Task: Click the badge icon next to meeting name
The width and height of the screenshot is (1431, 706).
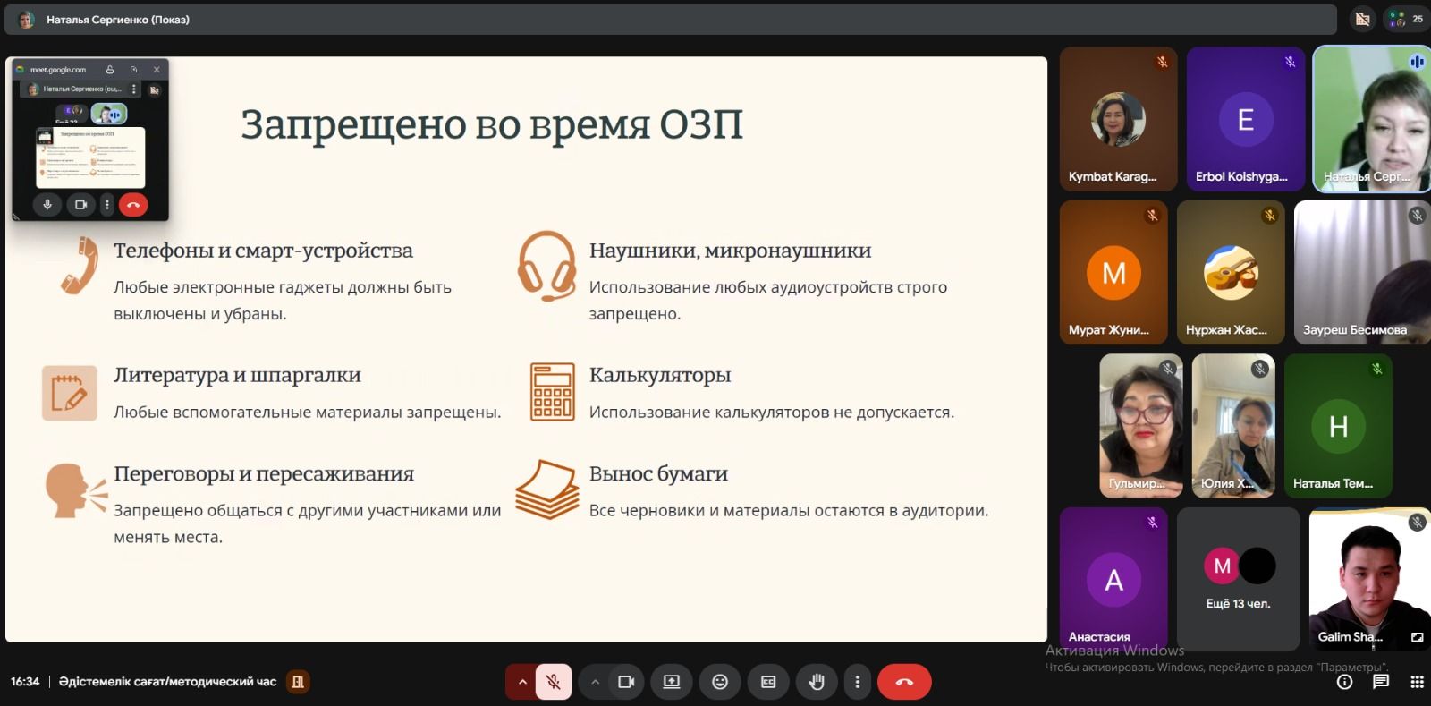Action: (x=298, y=682)
